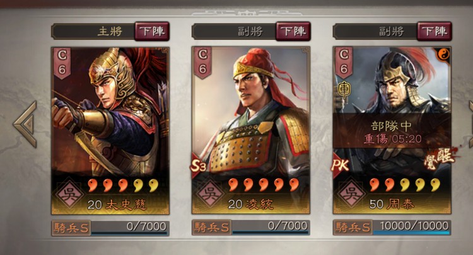Tap the 主將 slot label
The width and height of the screenshot is (473, 255).
(110, 31)
